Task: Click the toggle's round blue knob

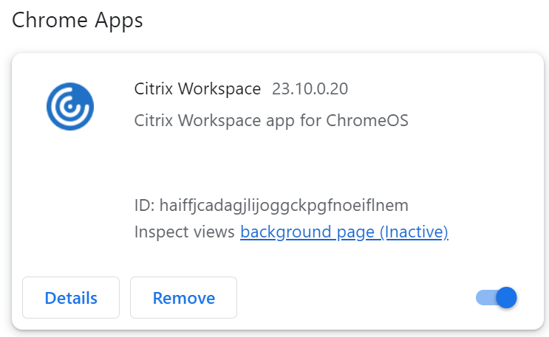Action: point(506,297)
